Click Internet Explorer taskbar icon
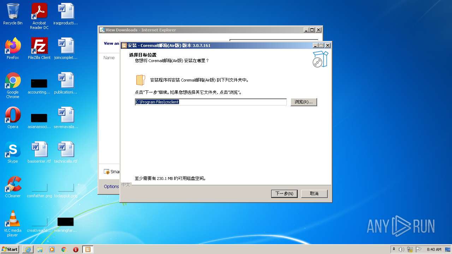 [28, 249]
